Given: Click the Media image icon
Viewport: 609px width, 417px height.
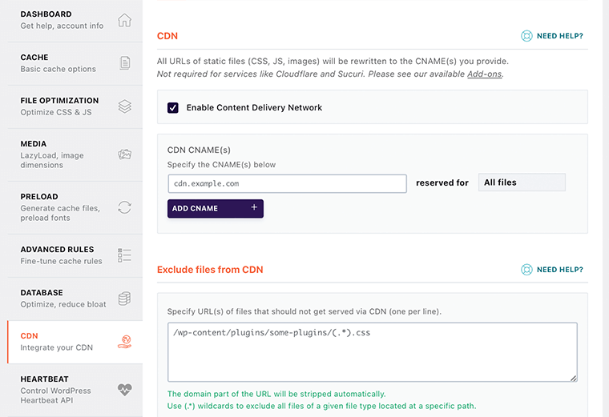Looking at the screenshot, I should pos(124,154).
